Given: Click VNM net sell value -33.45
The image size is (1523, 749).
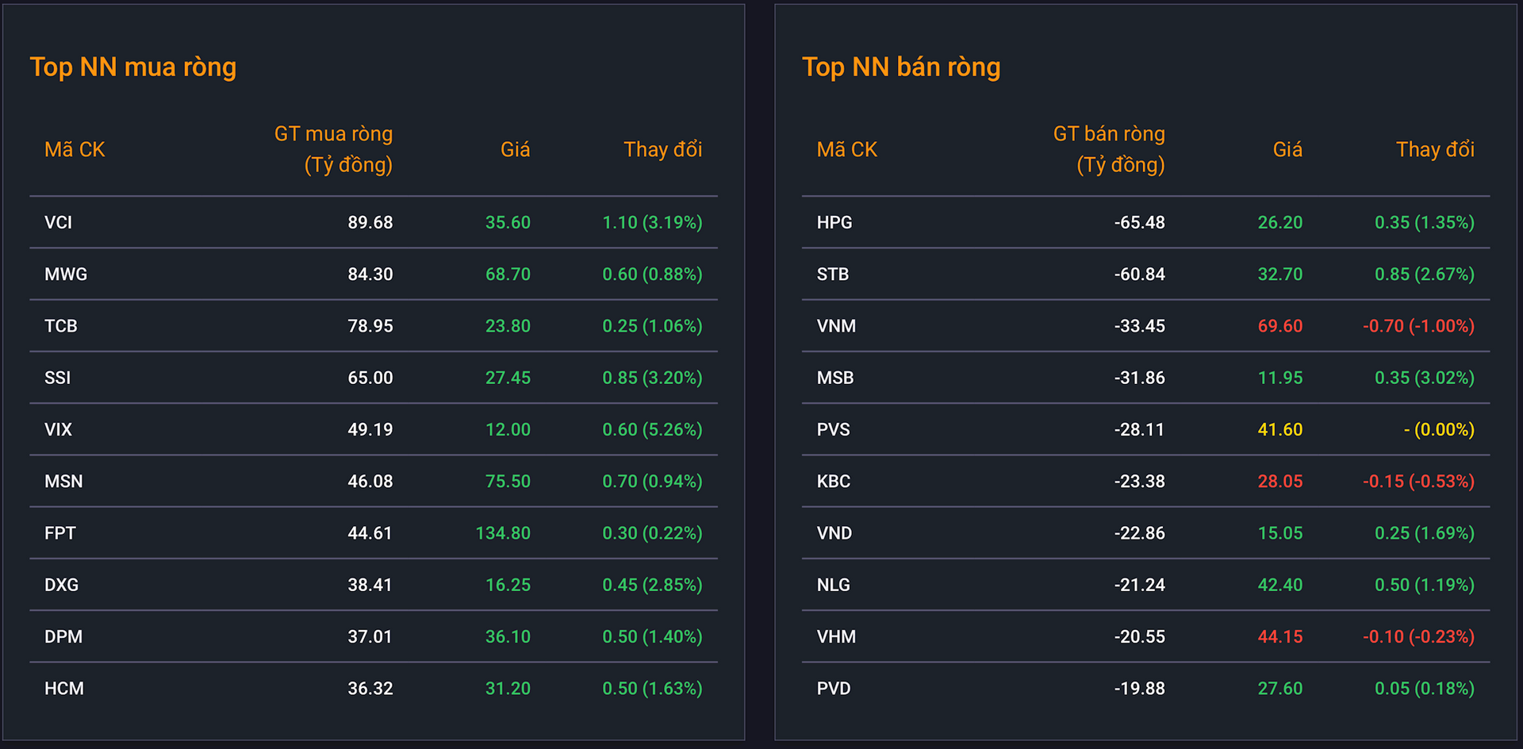Looking at the screenshot, I should click(x=1139, y=326).
